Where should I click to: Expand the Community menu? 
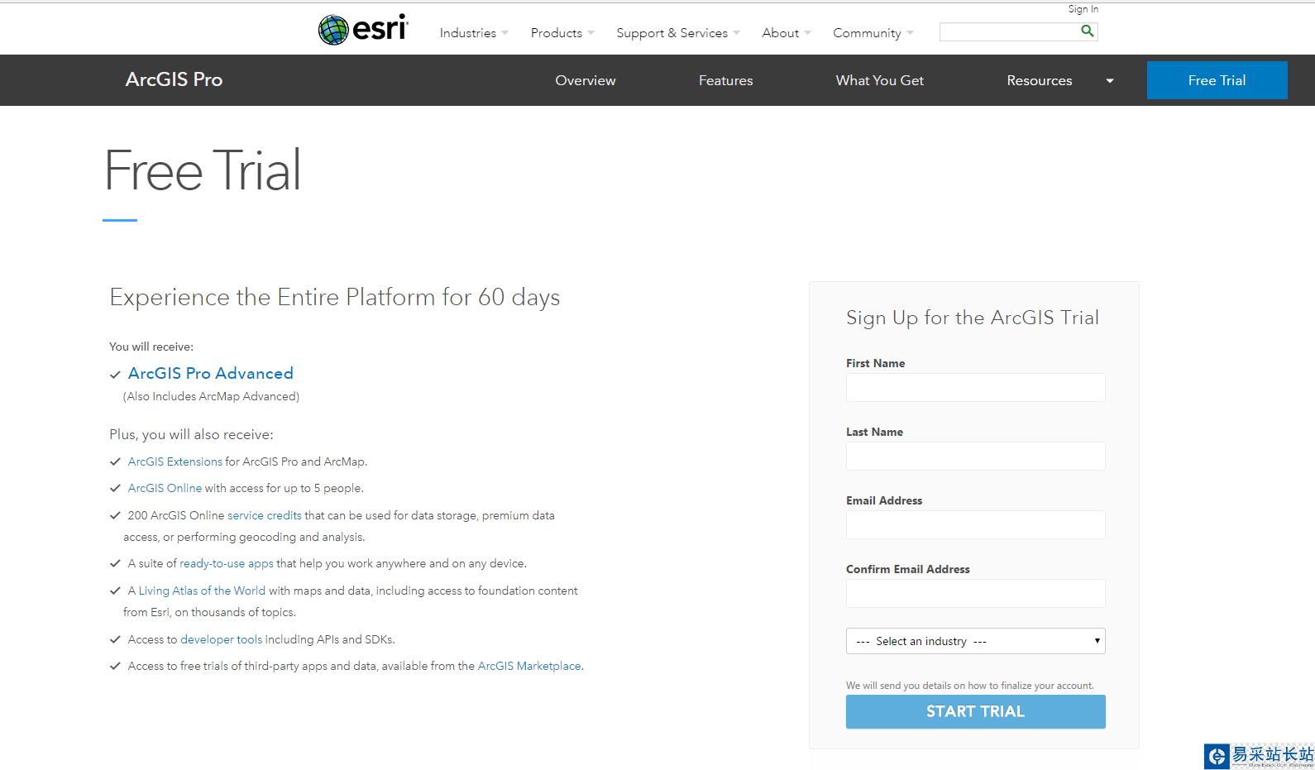(873, 33)
